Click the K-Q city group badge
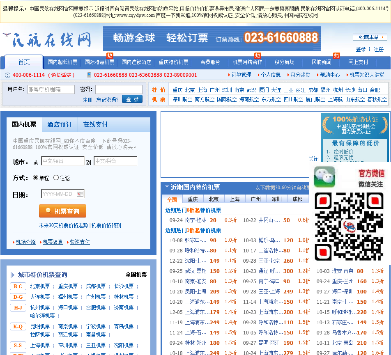 coord(18,327)
